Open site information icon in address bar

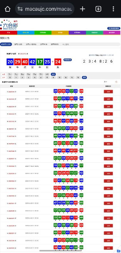coord(20,9)
